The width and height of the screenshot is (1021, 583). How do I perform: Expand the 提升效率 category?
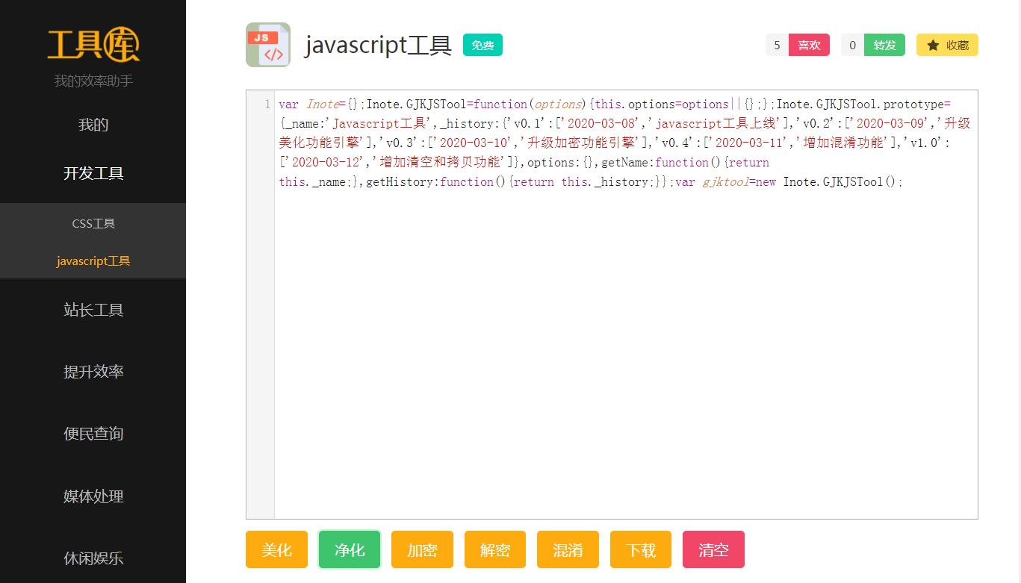(x=93, y=372)
